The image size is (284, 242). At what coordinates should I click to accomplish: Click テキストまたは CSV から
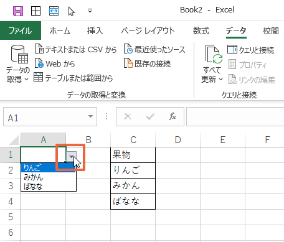[x=75, y=49]
